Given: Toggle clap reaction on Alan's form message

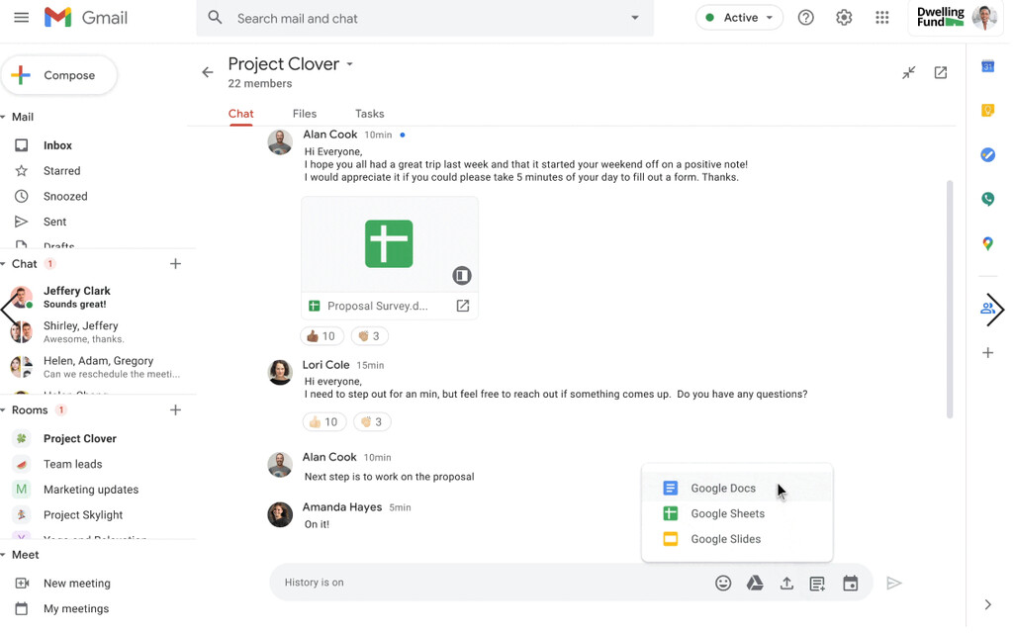Looking at the screenshot, I should point(369,336).
